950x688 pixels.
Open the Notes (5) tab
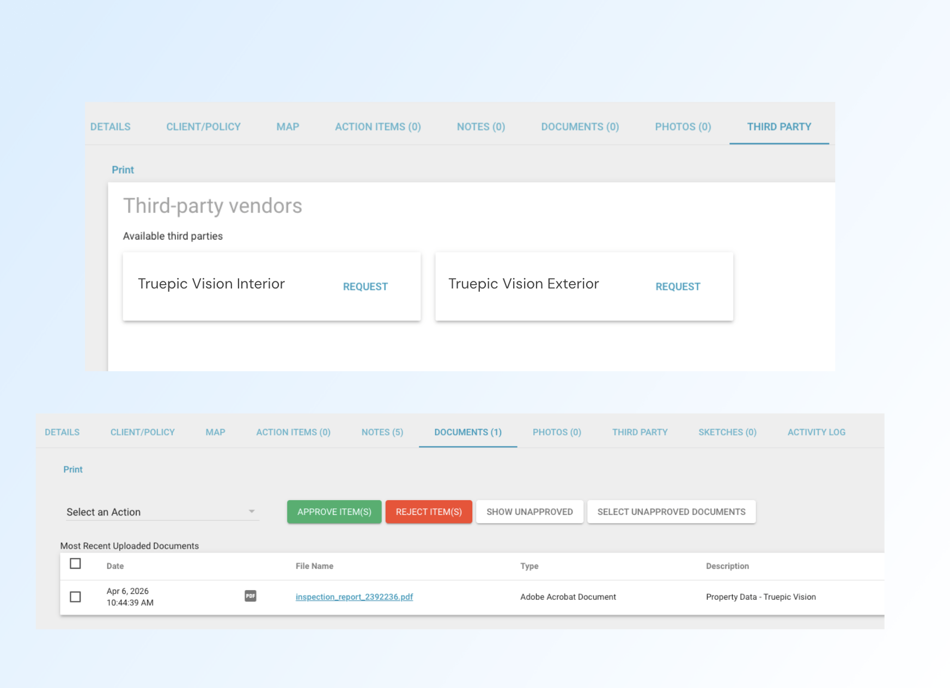coord(382,432)
